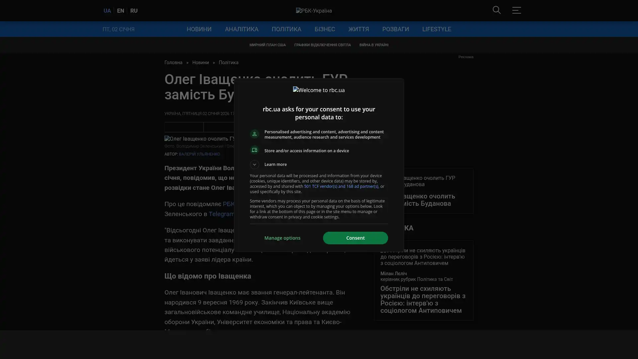Open the search magnifier icon
The height and width of the screenshot is (359, 638).
click(496, 10)
